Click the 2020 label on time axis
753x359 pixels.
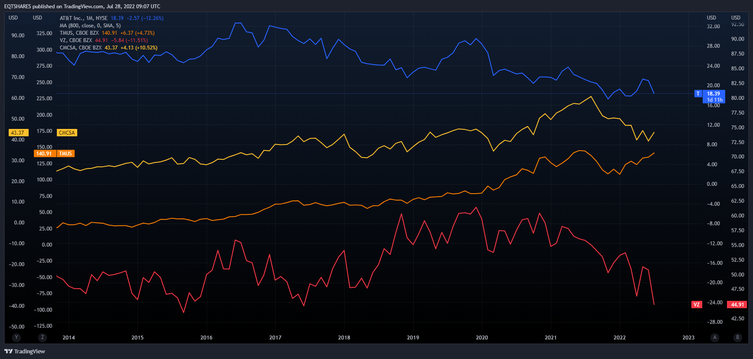[482, 338]
